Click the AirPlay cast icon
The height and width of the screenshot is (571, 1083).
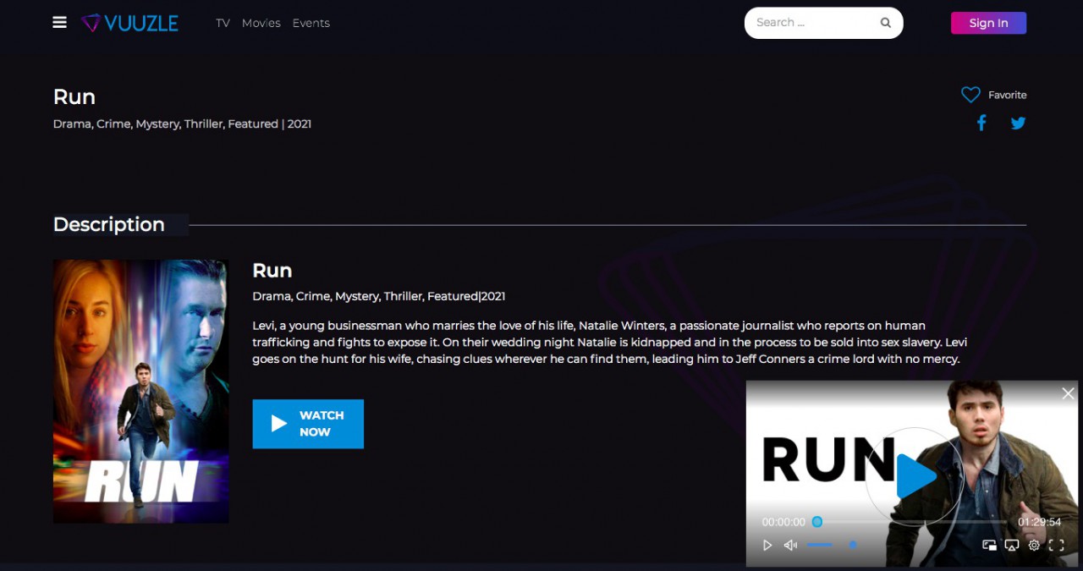(1011, 546)
